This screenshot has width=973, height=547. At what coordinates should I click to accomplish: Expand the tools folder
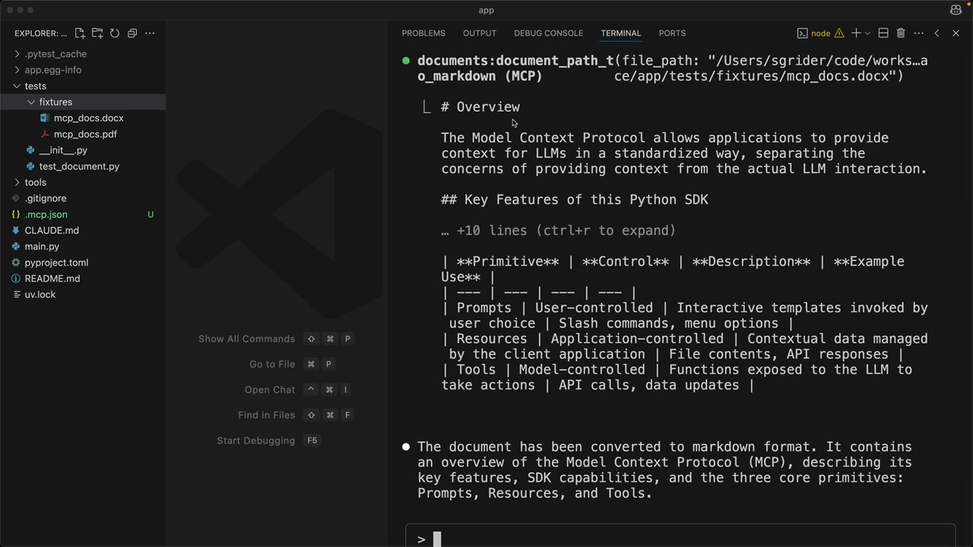point(35,182)
